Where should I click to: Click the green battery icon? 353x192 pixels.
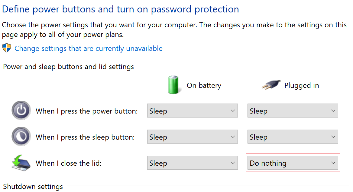tap(173, 85)
